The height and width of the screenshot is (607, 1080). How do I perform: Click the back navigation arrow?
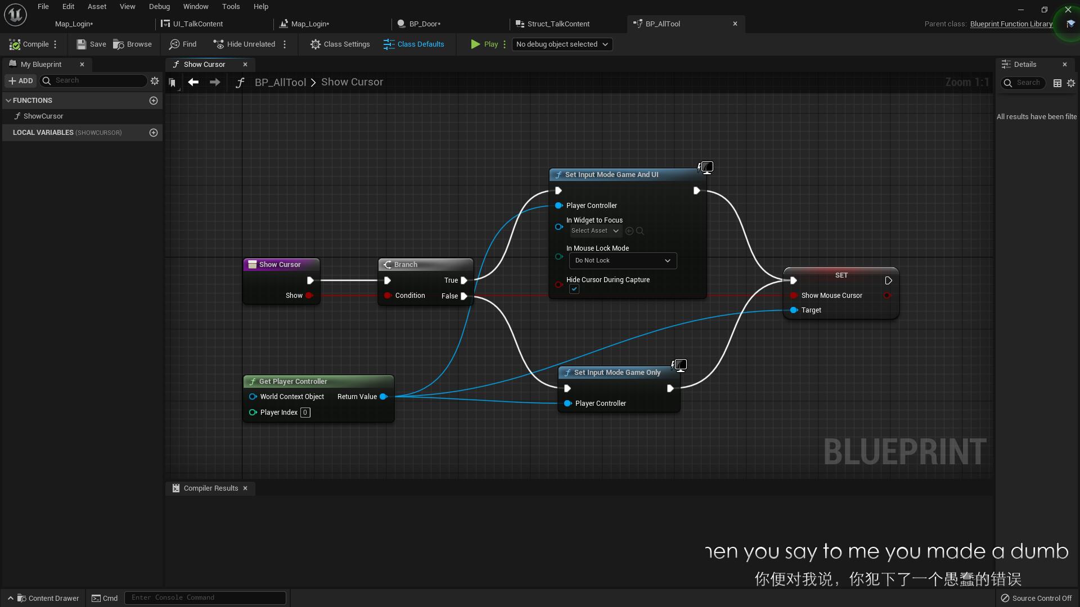[193, 82]
